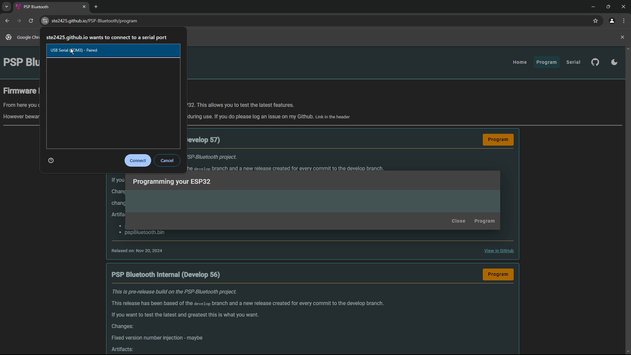
Task: Go to the Home nav item
Action: [x=520, y=62]
